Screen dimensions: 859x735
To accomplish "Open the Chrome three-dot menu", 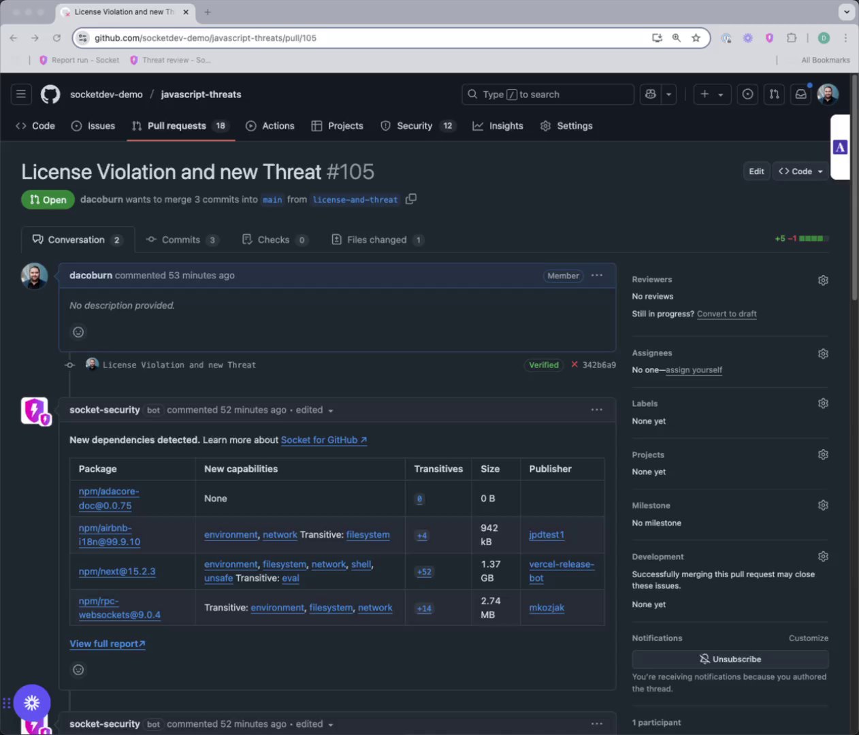I will 845,38.
